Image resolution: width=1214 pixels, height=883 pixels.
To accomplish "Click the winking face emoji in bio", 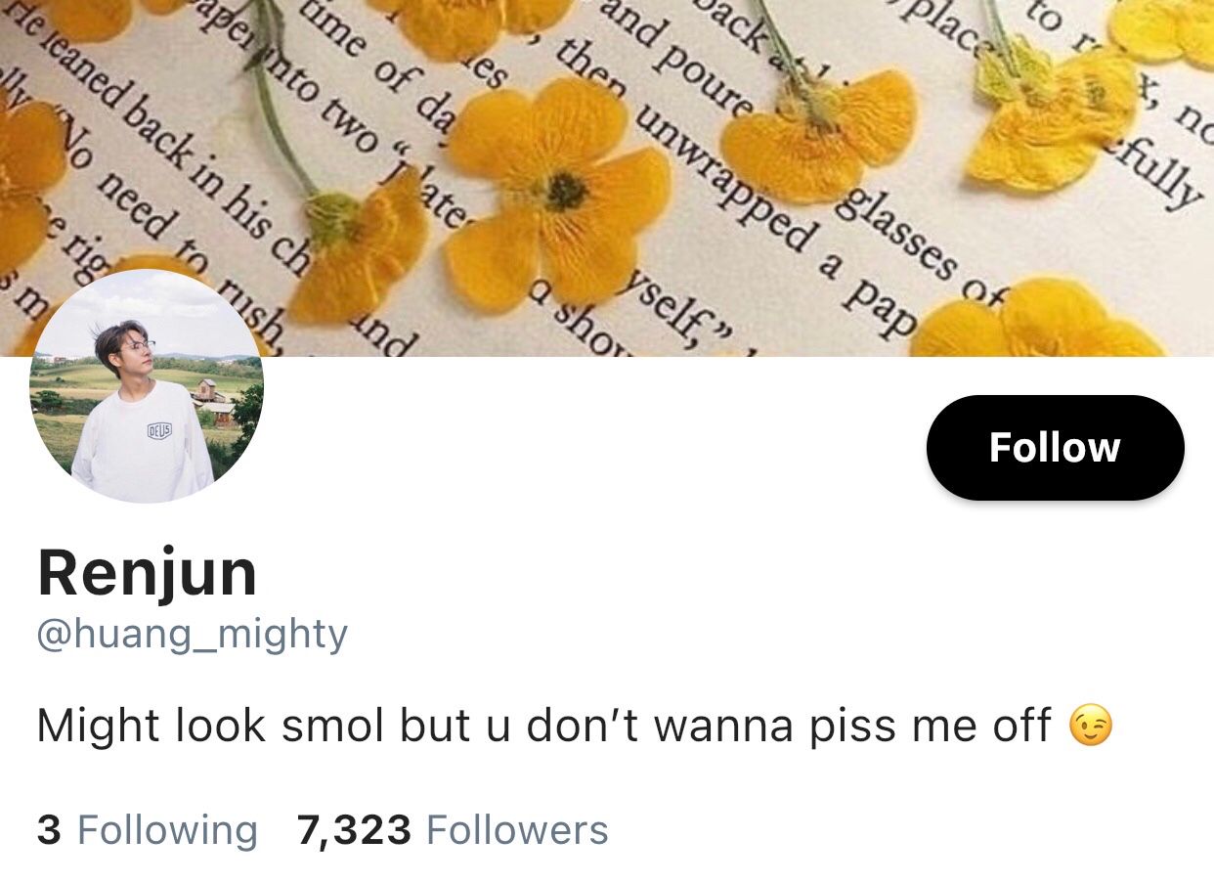I will coord(1091,727).
